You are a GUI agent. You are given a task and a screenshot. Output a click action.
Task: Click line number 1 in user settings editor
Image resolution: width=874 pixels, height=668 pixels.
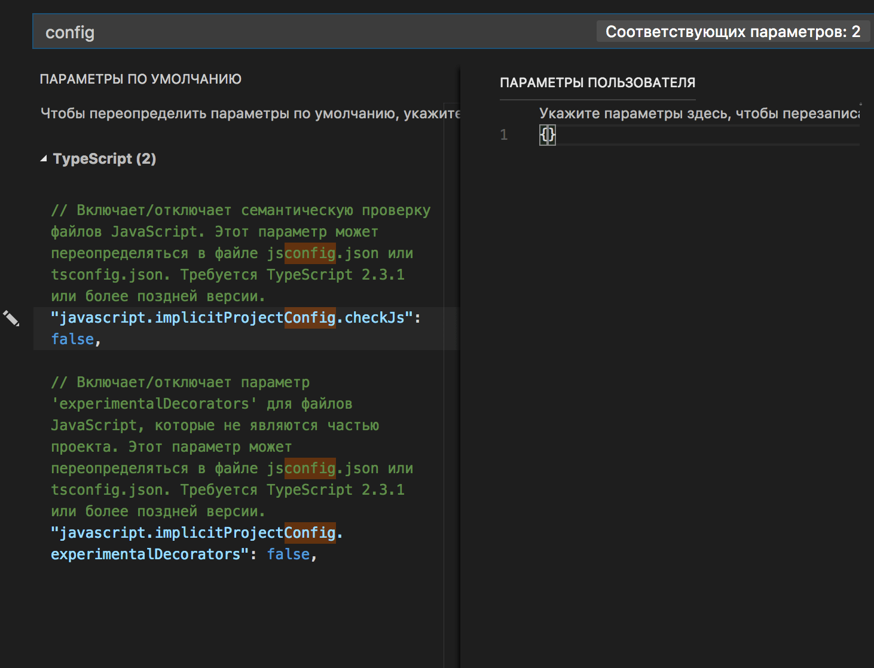tap(504, 134)
